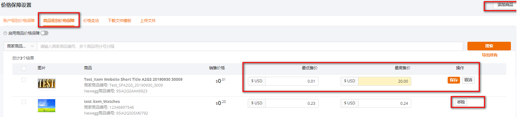Click the 添加商品 button
This screenshot has height=117, width=518.
point(505,5)
